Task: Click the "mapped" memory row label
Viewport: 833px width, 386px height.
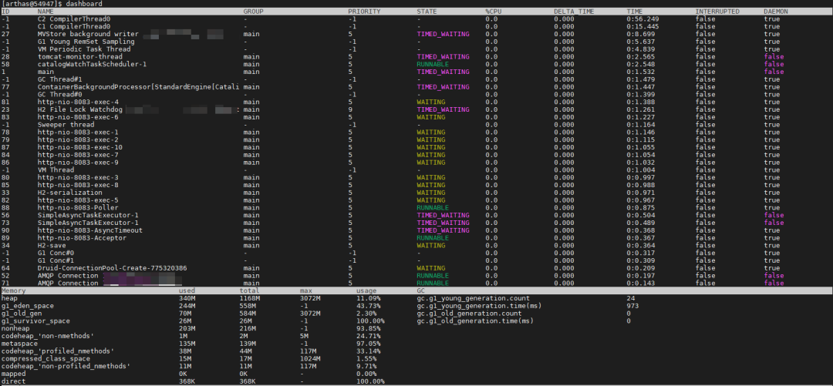Action: coord(14,374)
